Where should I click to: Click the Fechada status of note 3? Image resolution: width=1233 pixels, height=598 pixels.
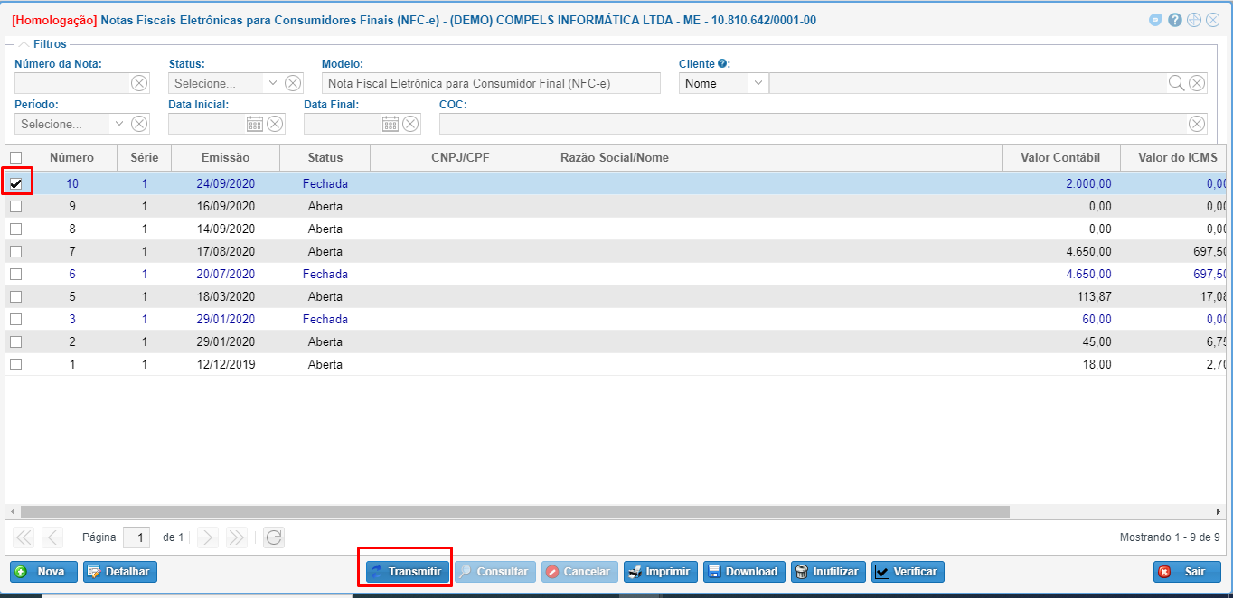point(325,319)
